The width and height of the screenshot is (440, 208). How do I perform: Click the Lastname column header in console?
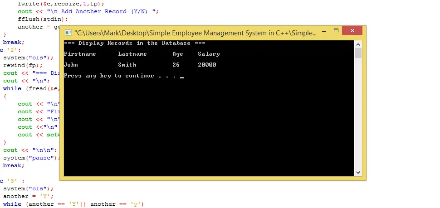[x=132, y=54]
